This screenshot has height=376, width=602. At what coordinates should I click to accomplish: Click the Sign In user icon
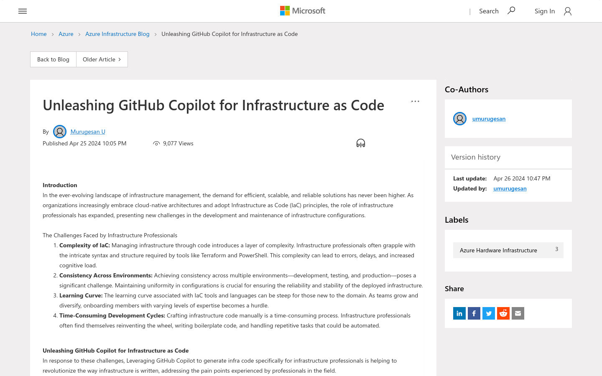click(567, 11)
